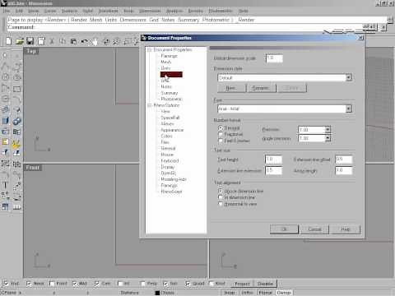Collapse the Rhino Options tree node

click(x=150, y=105)
